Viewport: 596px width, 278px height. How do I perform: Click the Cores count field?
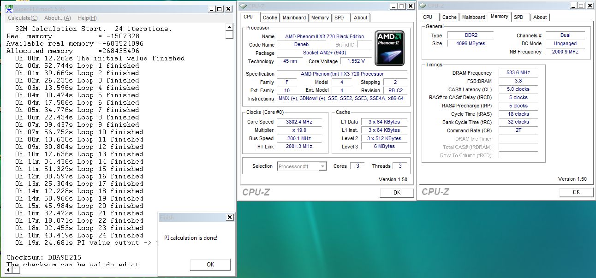click(358, 166)
